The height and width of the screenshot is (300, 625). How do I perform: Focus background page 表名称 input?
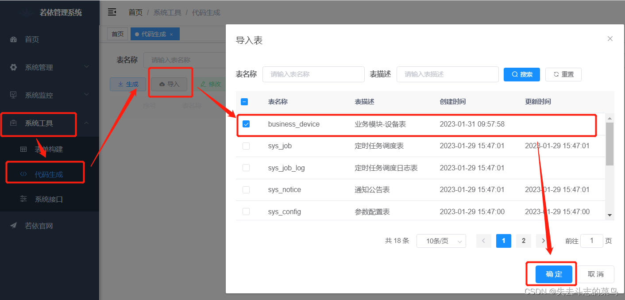[185, 60]
